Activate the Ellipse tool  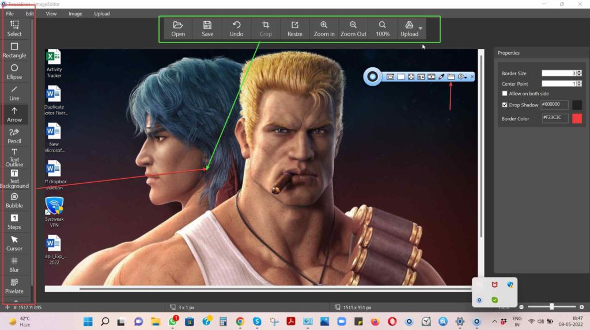14,71
